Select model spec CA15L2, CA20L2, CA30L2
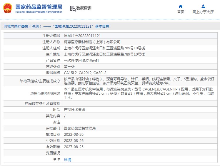The height and width of the screenshot is (166, 220). pos(85,73)
